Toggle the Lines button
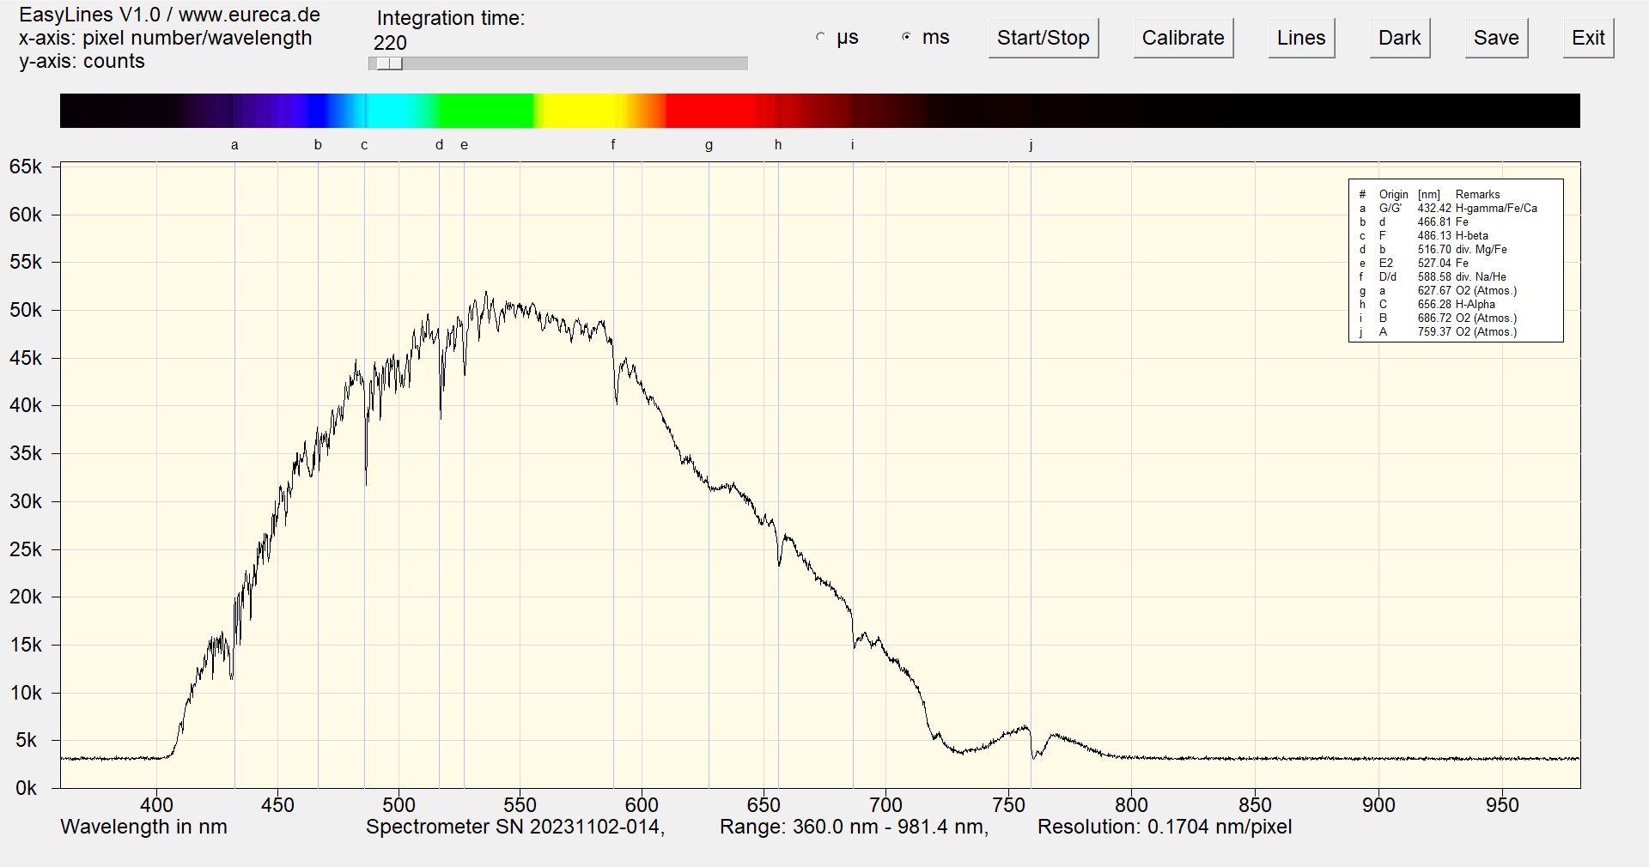 click(x=1301, y=38)
